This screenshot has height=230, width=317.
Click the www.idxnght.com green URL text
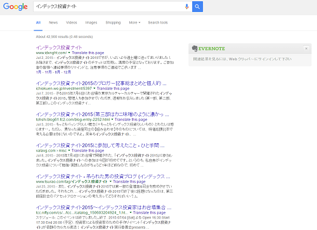pos(51,53)
